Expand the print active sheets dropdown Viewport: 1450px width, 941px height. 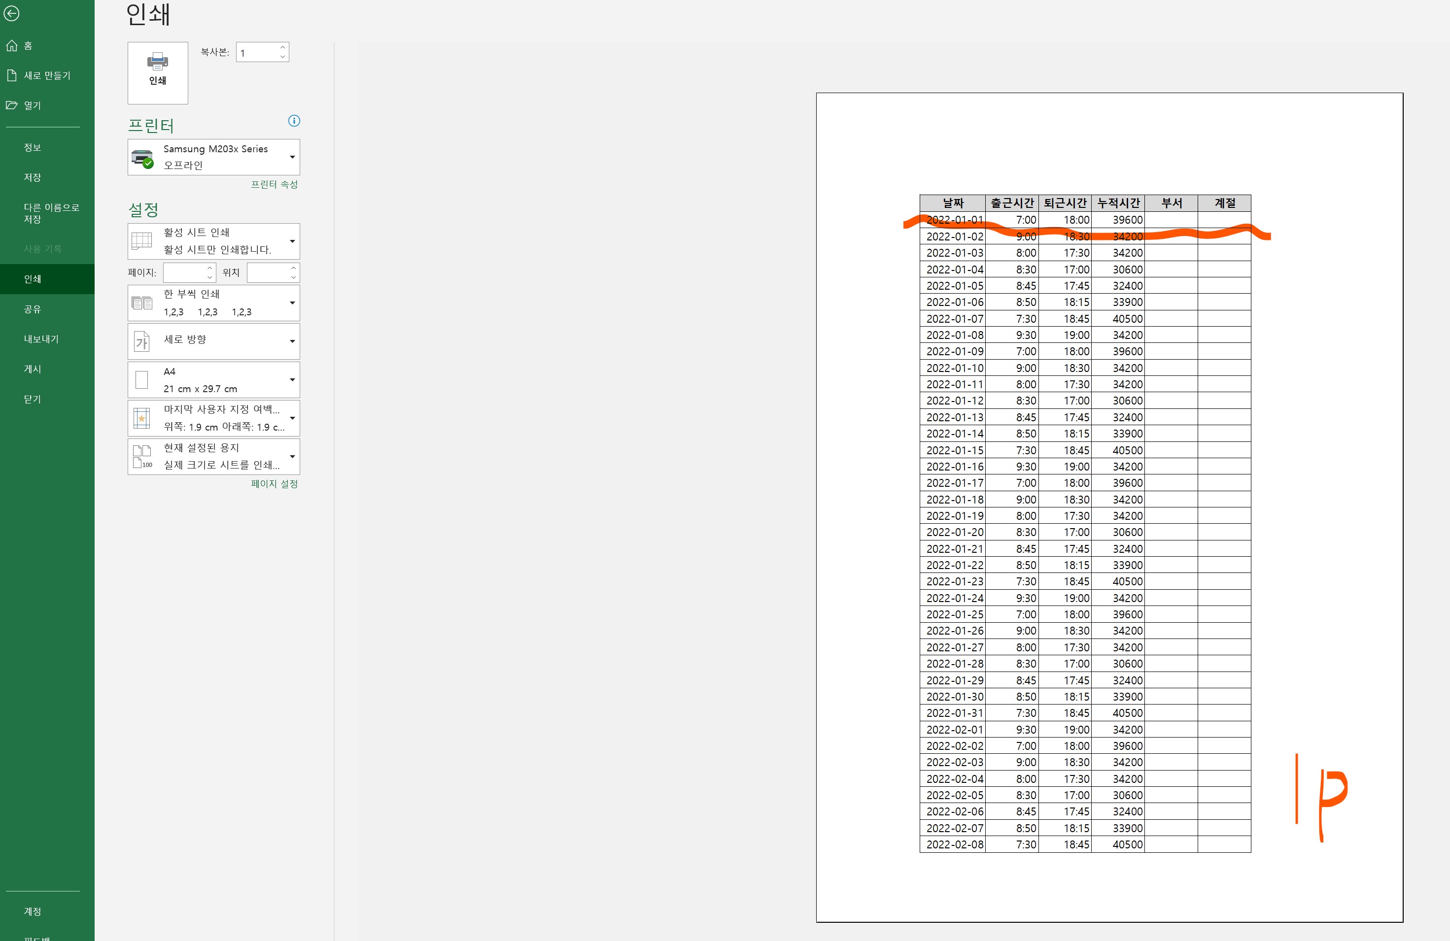pyautogui.click(x=292, y=241)
